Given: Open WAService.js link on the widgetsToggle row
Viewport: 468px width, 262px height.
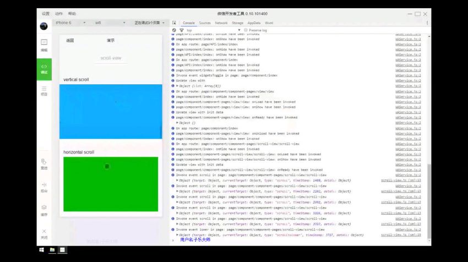Looking at the screenshot, I should coord(408,75).
